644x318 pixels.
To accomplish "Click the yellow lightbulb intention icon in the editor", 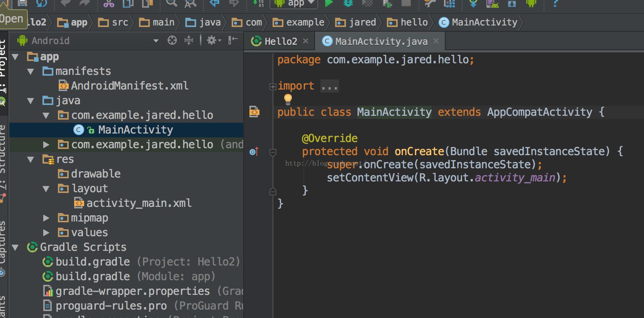I will (288, 99).
